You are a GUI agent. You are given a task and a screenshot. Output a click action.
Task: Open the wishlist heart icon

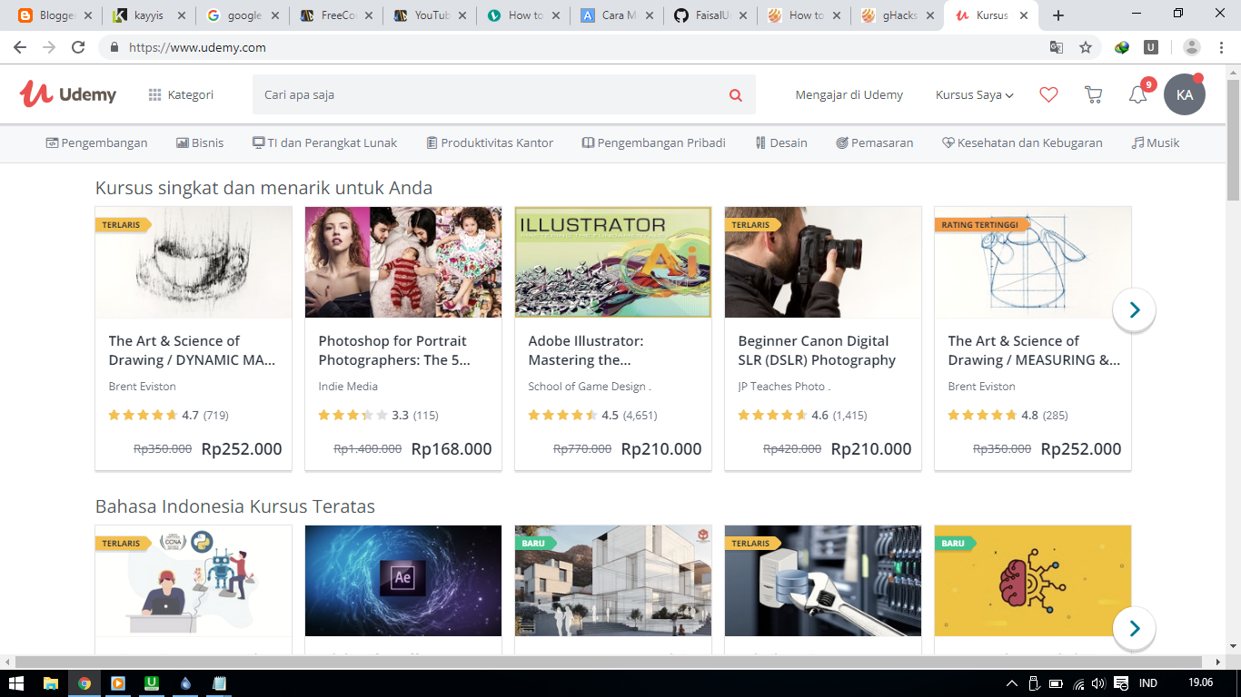pyautogui.click(x=1048, y=94)
